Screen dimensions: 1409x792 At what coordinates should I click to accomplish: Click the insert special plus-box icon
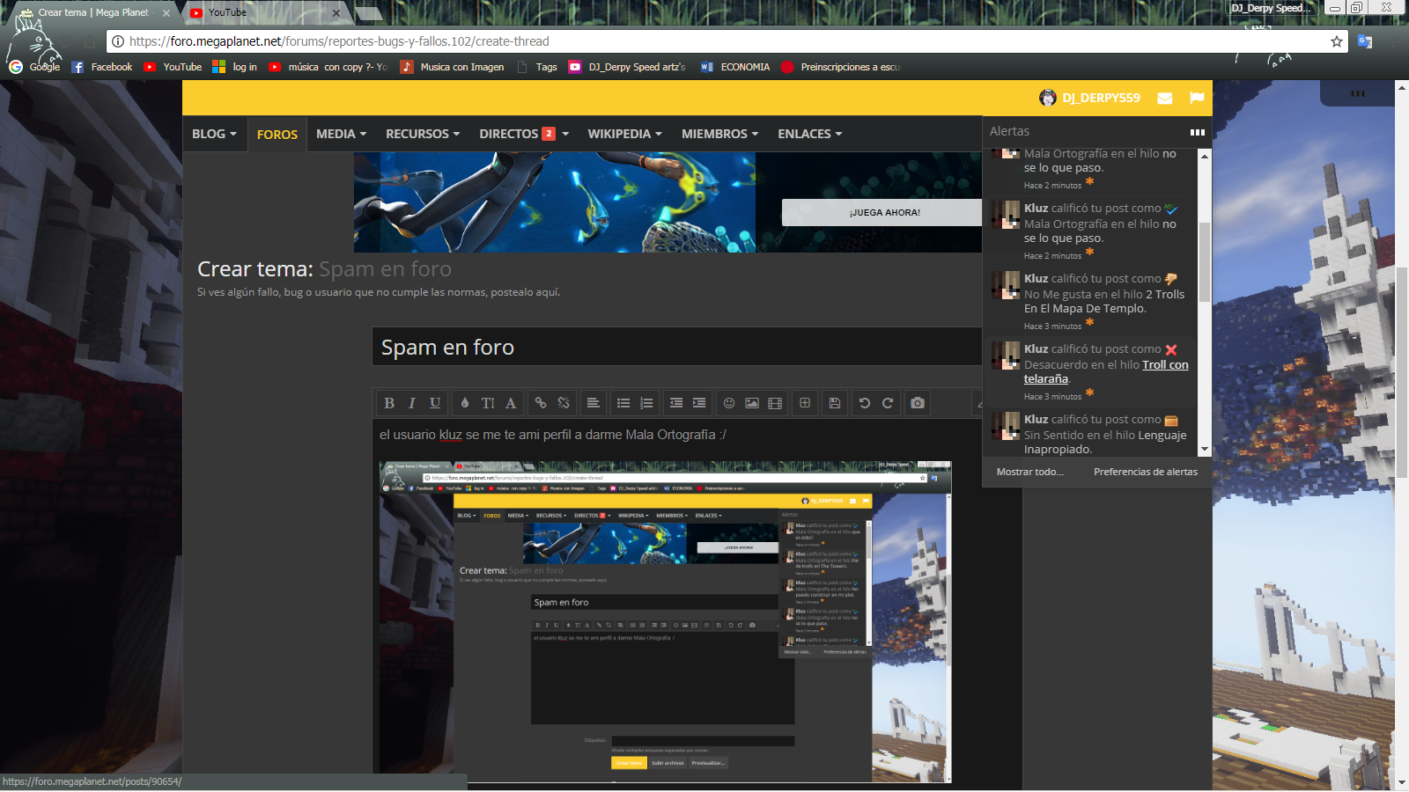click(805, 403)
